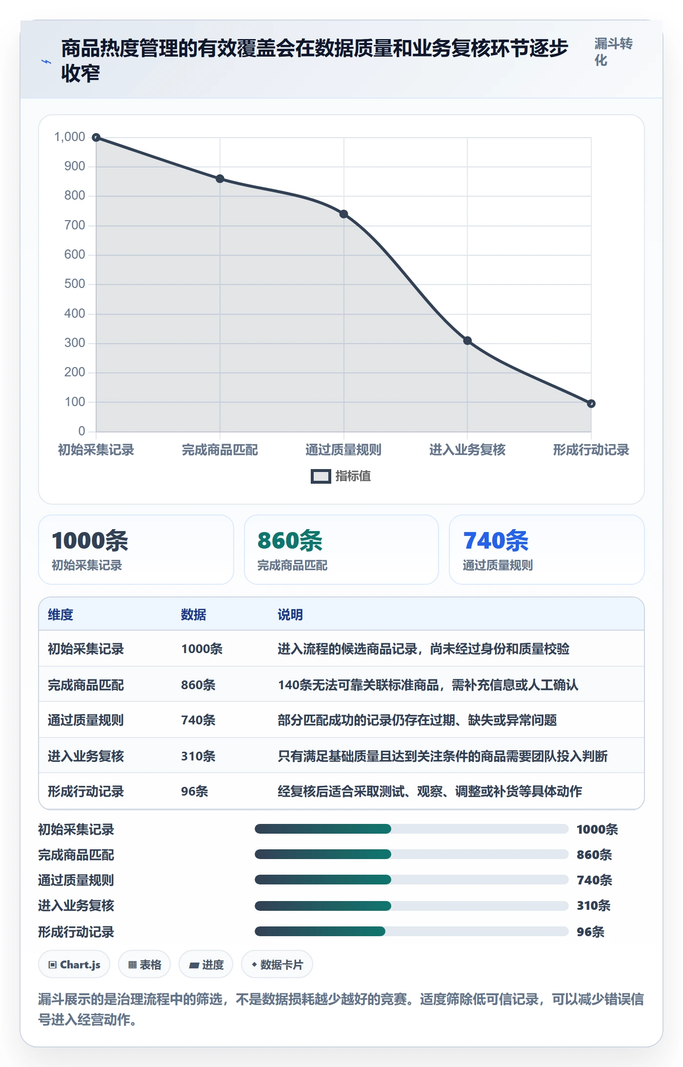Select table row cell 形成行动记录

86,792
